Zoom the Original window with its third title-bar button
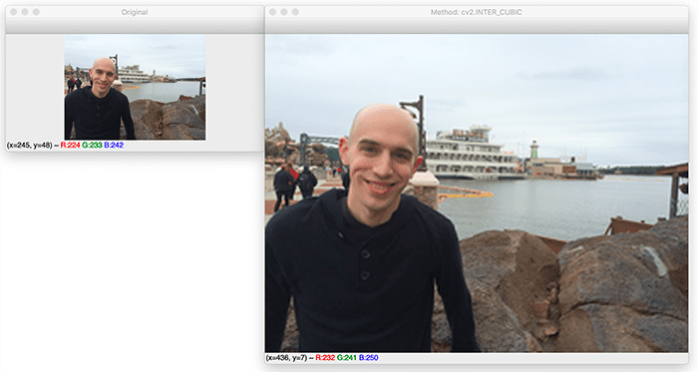The width and height of the screenshot is (698, 372). (x=36, y=12)
